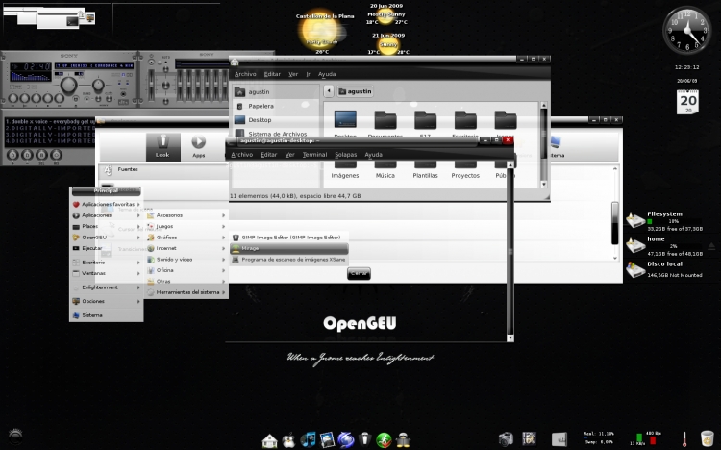Expand the Herramientas del sistema submenu

(x=186, y=292)
